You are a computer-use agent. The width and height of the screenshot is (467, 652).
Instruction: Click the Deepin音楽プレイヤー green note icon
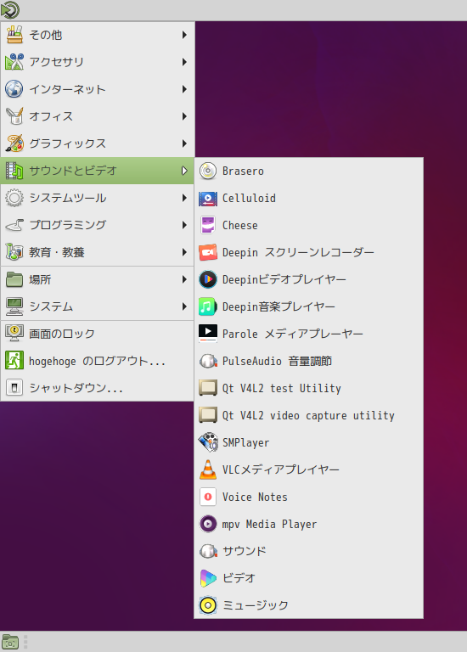click(x=208, y=306)
